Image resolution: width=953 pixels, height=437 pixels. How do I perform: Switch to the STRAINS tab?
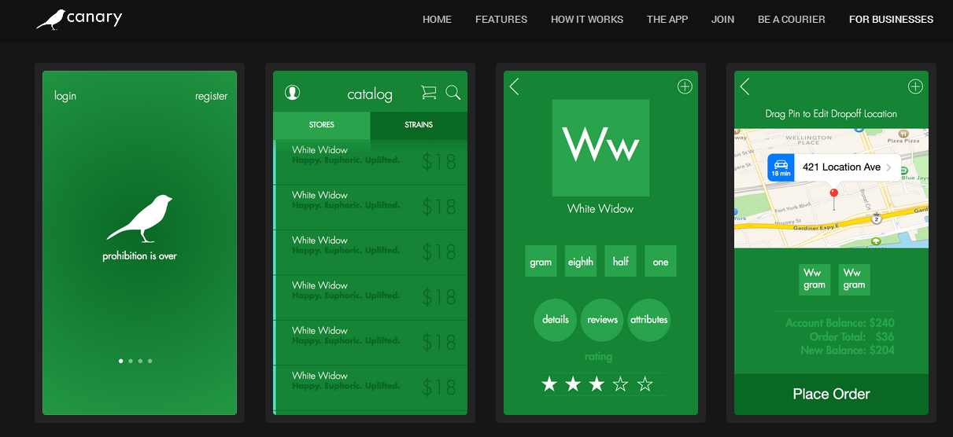pos(419,125)
